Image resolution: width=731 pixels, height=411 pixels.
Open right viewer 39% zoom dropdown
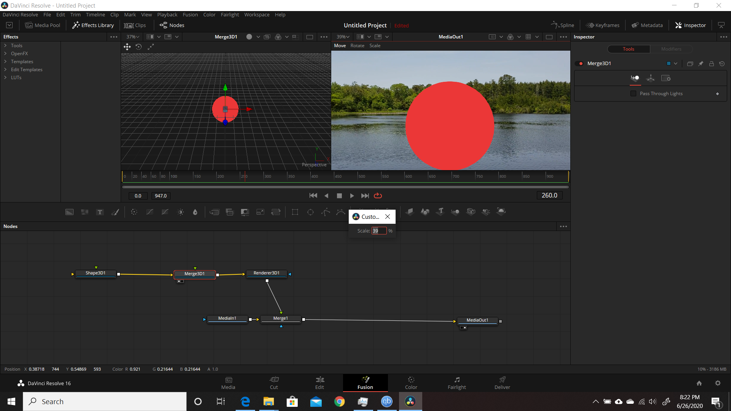click(343, 37)
